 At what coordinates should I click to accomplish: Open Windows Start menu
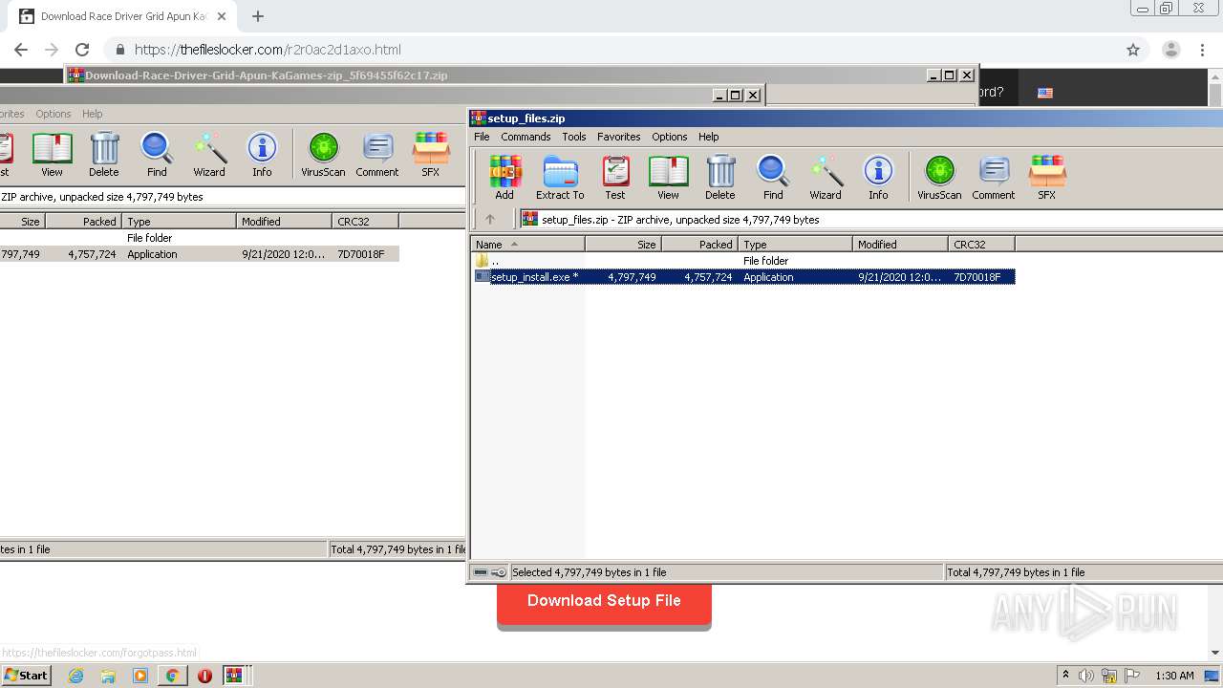point(27,675)
